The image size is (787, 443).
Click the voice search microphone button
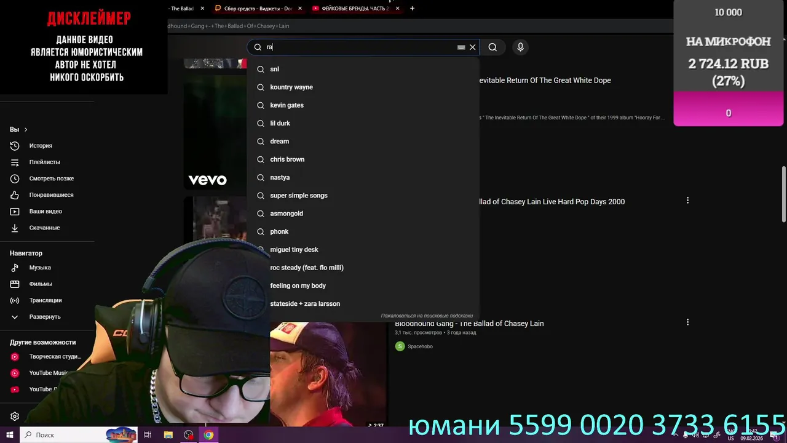click(x=520, y=47)
